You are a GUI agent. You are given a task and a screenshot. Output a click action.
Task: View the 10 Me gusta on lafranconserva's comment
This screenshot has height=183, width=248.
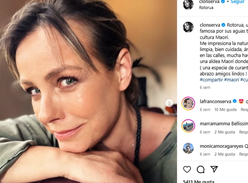coord(225,109)
